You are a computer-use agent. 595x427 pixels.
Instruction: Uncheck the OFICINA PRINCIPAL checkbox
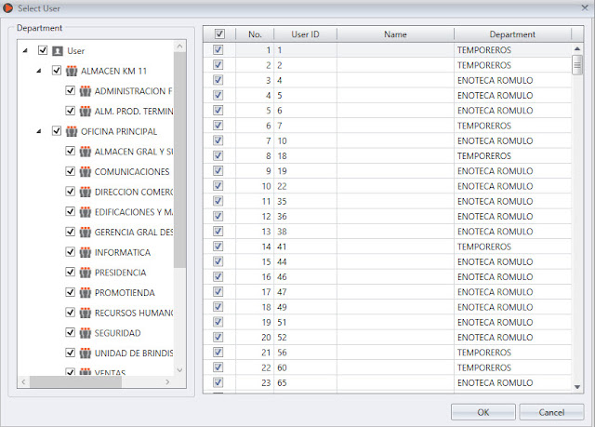[x=56, y=130]
